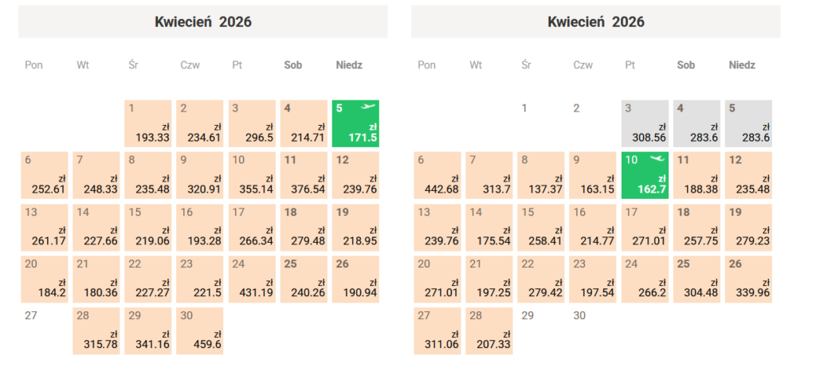Screen dimensions: 816x367
Task: Pick the Sunday fare of 339.96 zł
Action: click(x=748, y=279)
